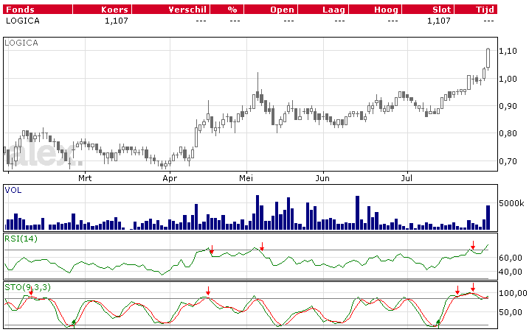Click the LOGICA label inside price chart

(x=21, y=43)
